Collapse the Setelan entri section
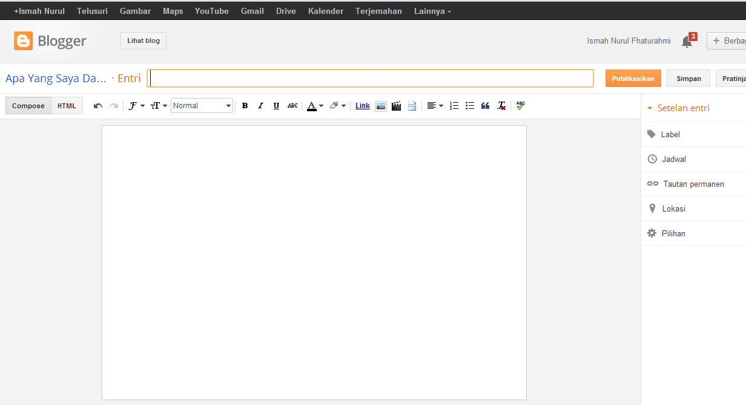Viewport: 746px width, 405px height. coord(678,108)
